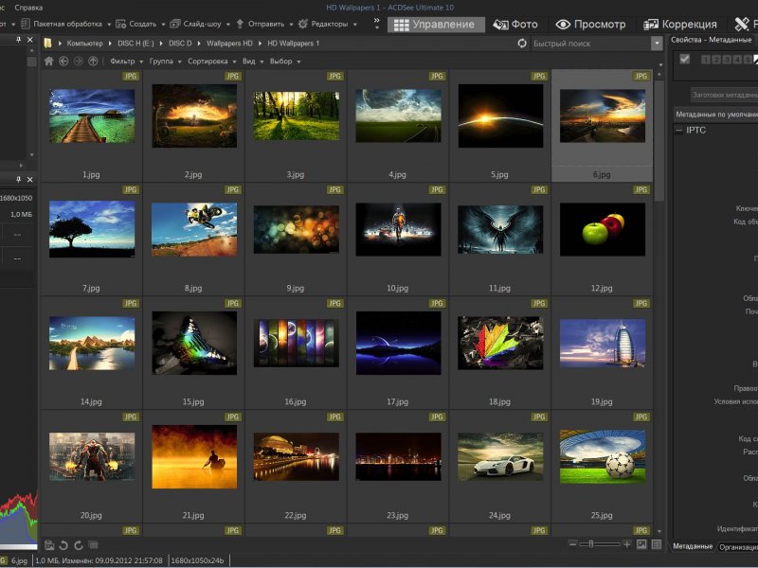Screen dimensions: 758x568
Task: Go to the Home folder icon
Action: point(49,62)
